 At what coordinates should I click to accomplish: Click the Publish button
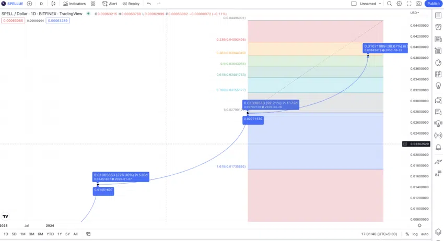tap(433, 4)
